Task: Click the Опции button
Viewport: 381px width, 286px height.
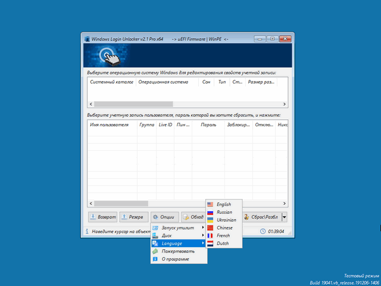Action: click(164, 217)
